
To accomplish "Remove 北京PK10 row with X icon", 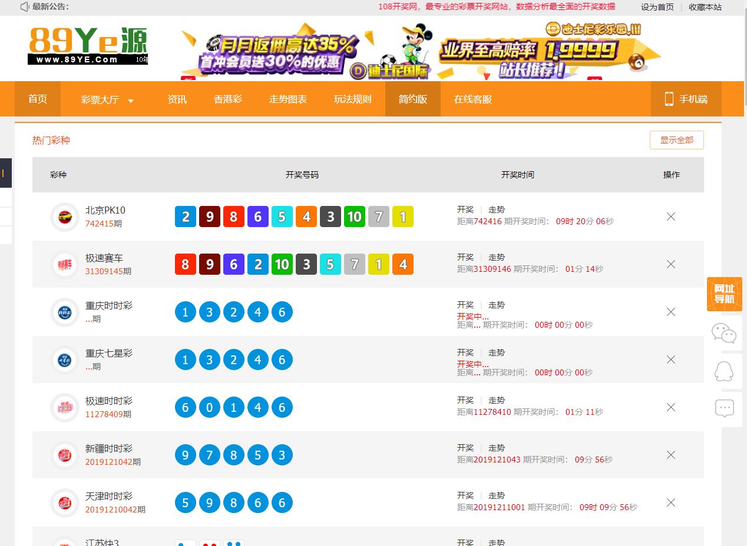I will (x=671, y=217).
